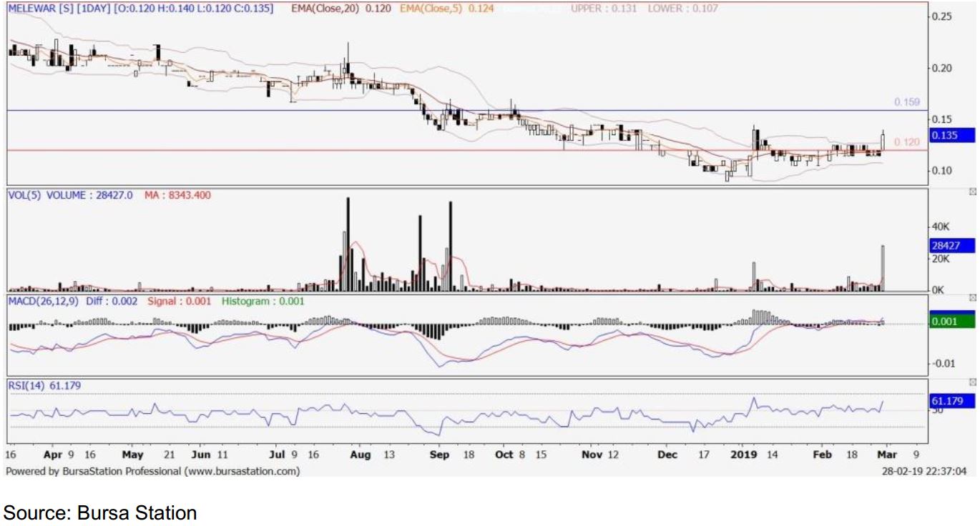Click the Sep label on the date axis

click(438, 455)
